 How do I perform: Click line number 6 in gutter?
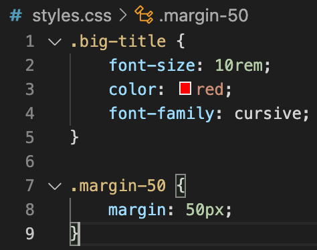[x=30, y=162]
